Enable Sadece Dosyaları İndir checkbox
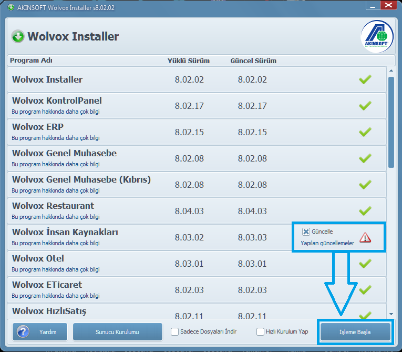The image size is (402, 352). pos(174,331)
